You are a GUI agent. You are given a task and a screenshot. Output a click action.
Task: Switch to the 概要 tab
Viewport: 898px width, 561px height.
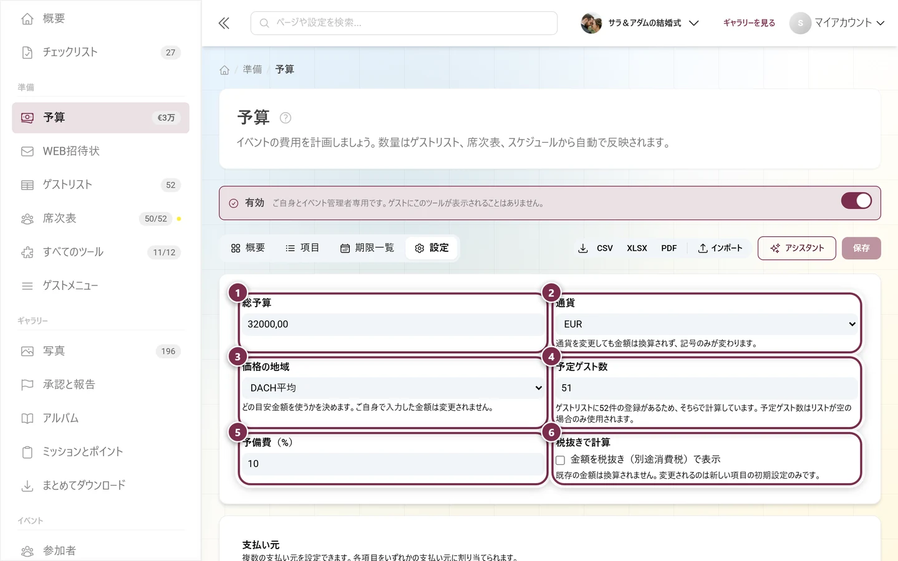[x=248, y=248]
